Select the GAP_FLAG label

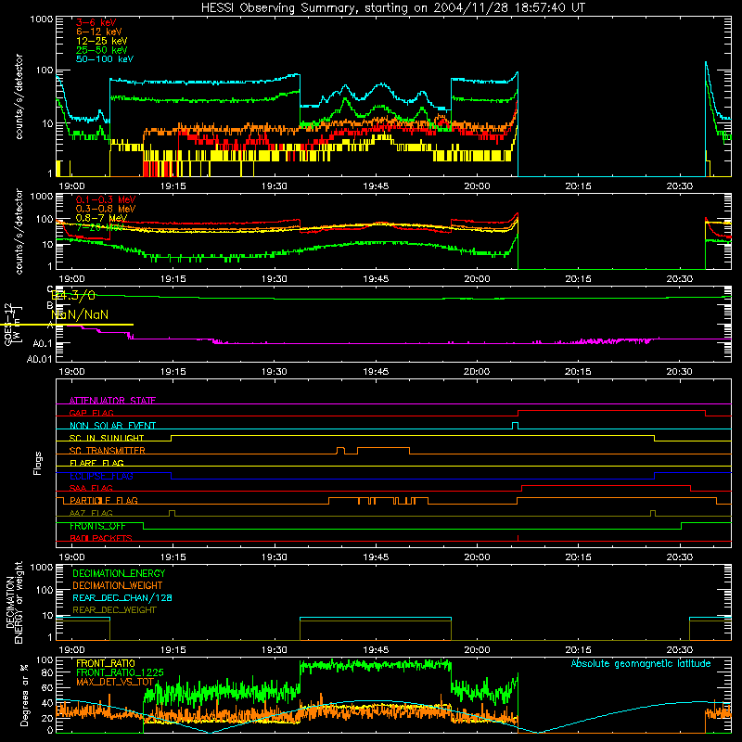coord(91,413)
